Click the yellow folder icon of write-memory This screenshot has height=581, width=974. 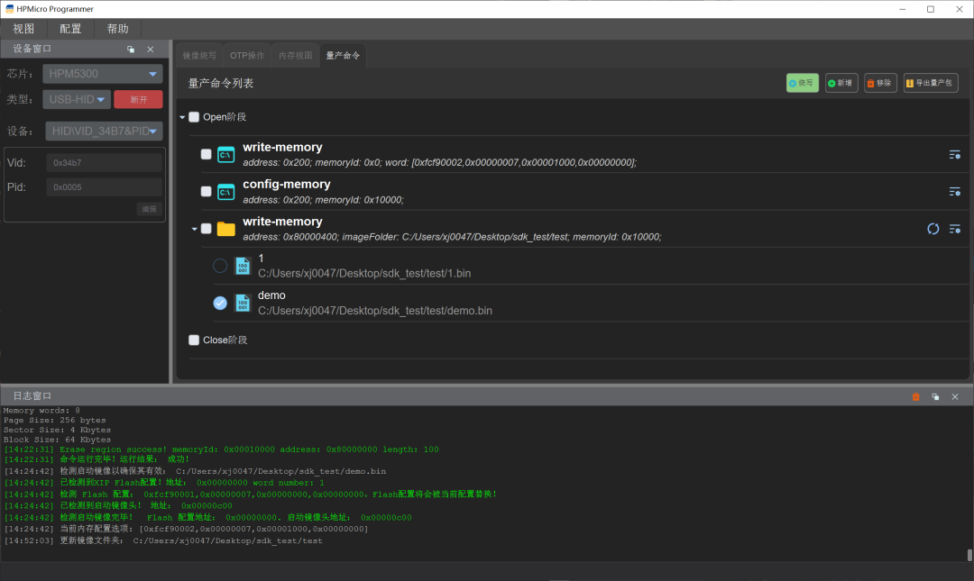tap(226, 229)
